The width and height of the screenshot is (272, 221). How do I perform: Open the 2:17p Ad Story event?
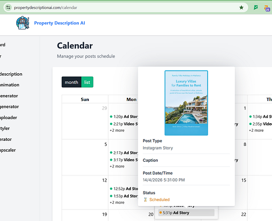pos(124,153)
